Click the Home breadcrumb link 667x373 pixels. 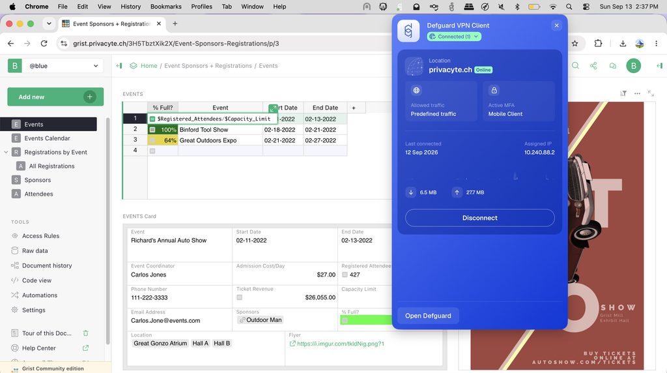(149, 66)
